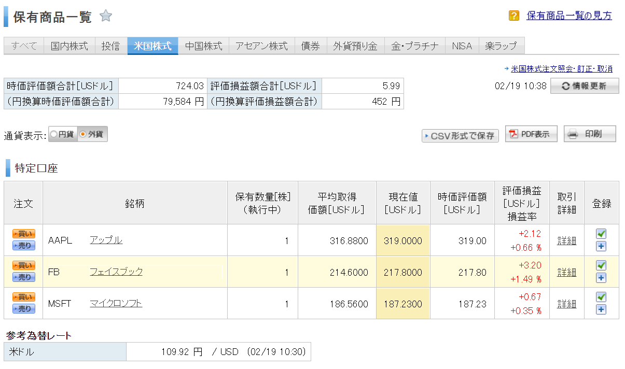Switch to the 投信 tab
Image resolution: width=625 pixels, height=369 pixels.
click(x=111, y=46)
